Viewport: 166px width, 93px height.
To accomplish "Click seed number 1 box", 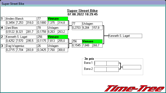I will click(3, 19).
